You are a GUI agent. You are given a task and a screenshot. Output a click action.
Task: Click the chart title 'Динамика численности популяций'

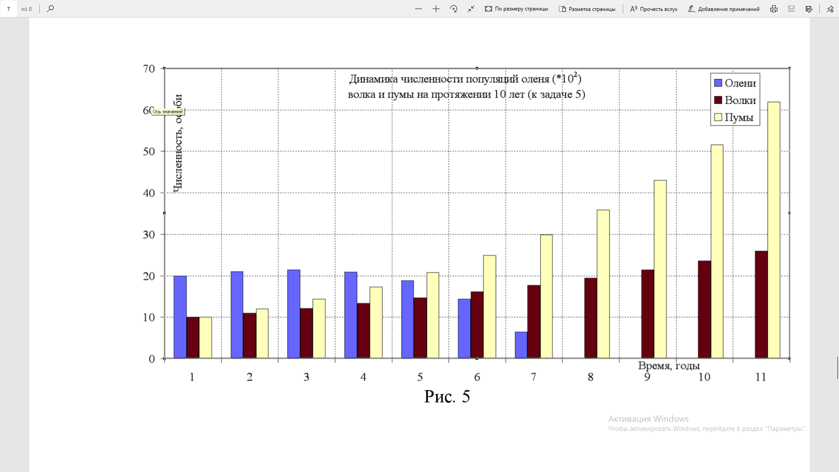click(x=465, y=79)
